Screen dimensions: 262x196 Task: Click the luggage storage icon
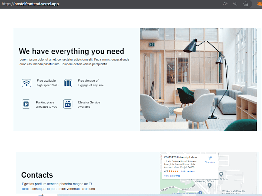click(x=68, y=83)
